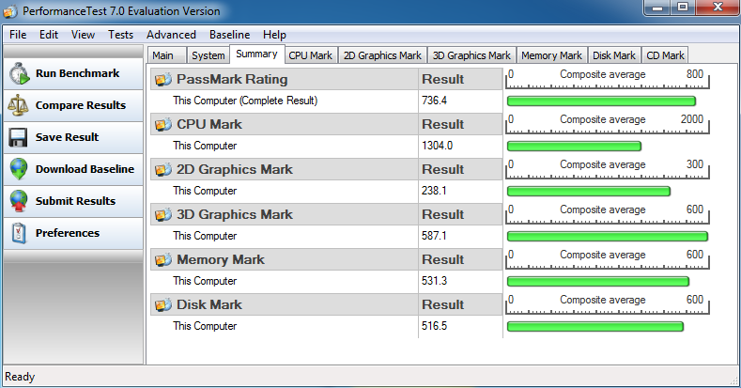Click the Preferences checklist icon
The width and height of the screenshot is (741, 388).
coord(18,233)
